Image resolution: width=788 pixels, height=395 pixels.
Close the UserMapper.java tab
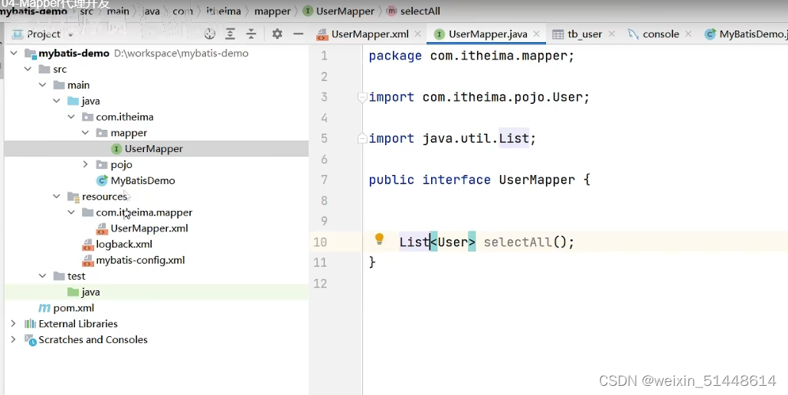coord(536,34)
